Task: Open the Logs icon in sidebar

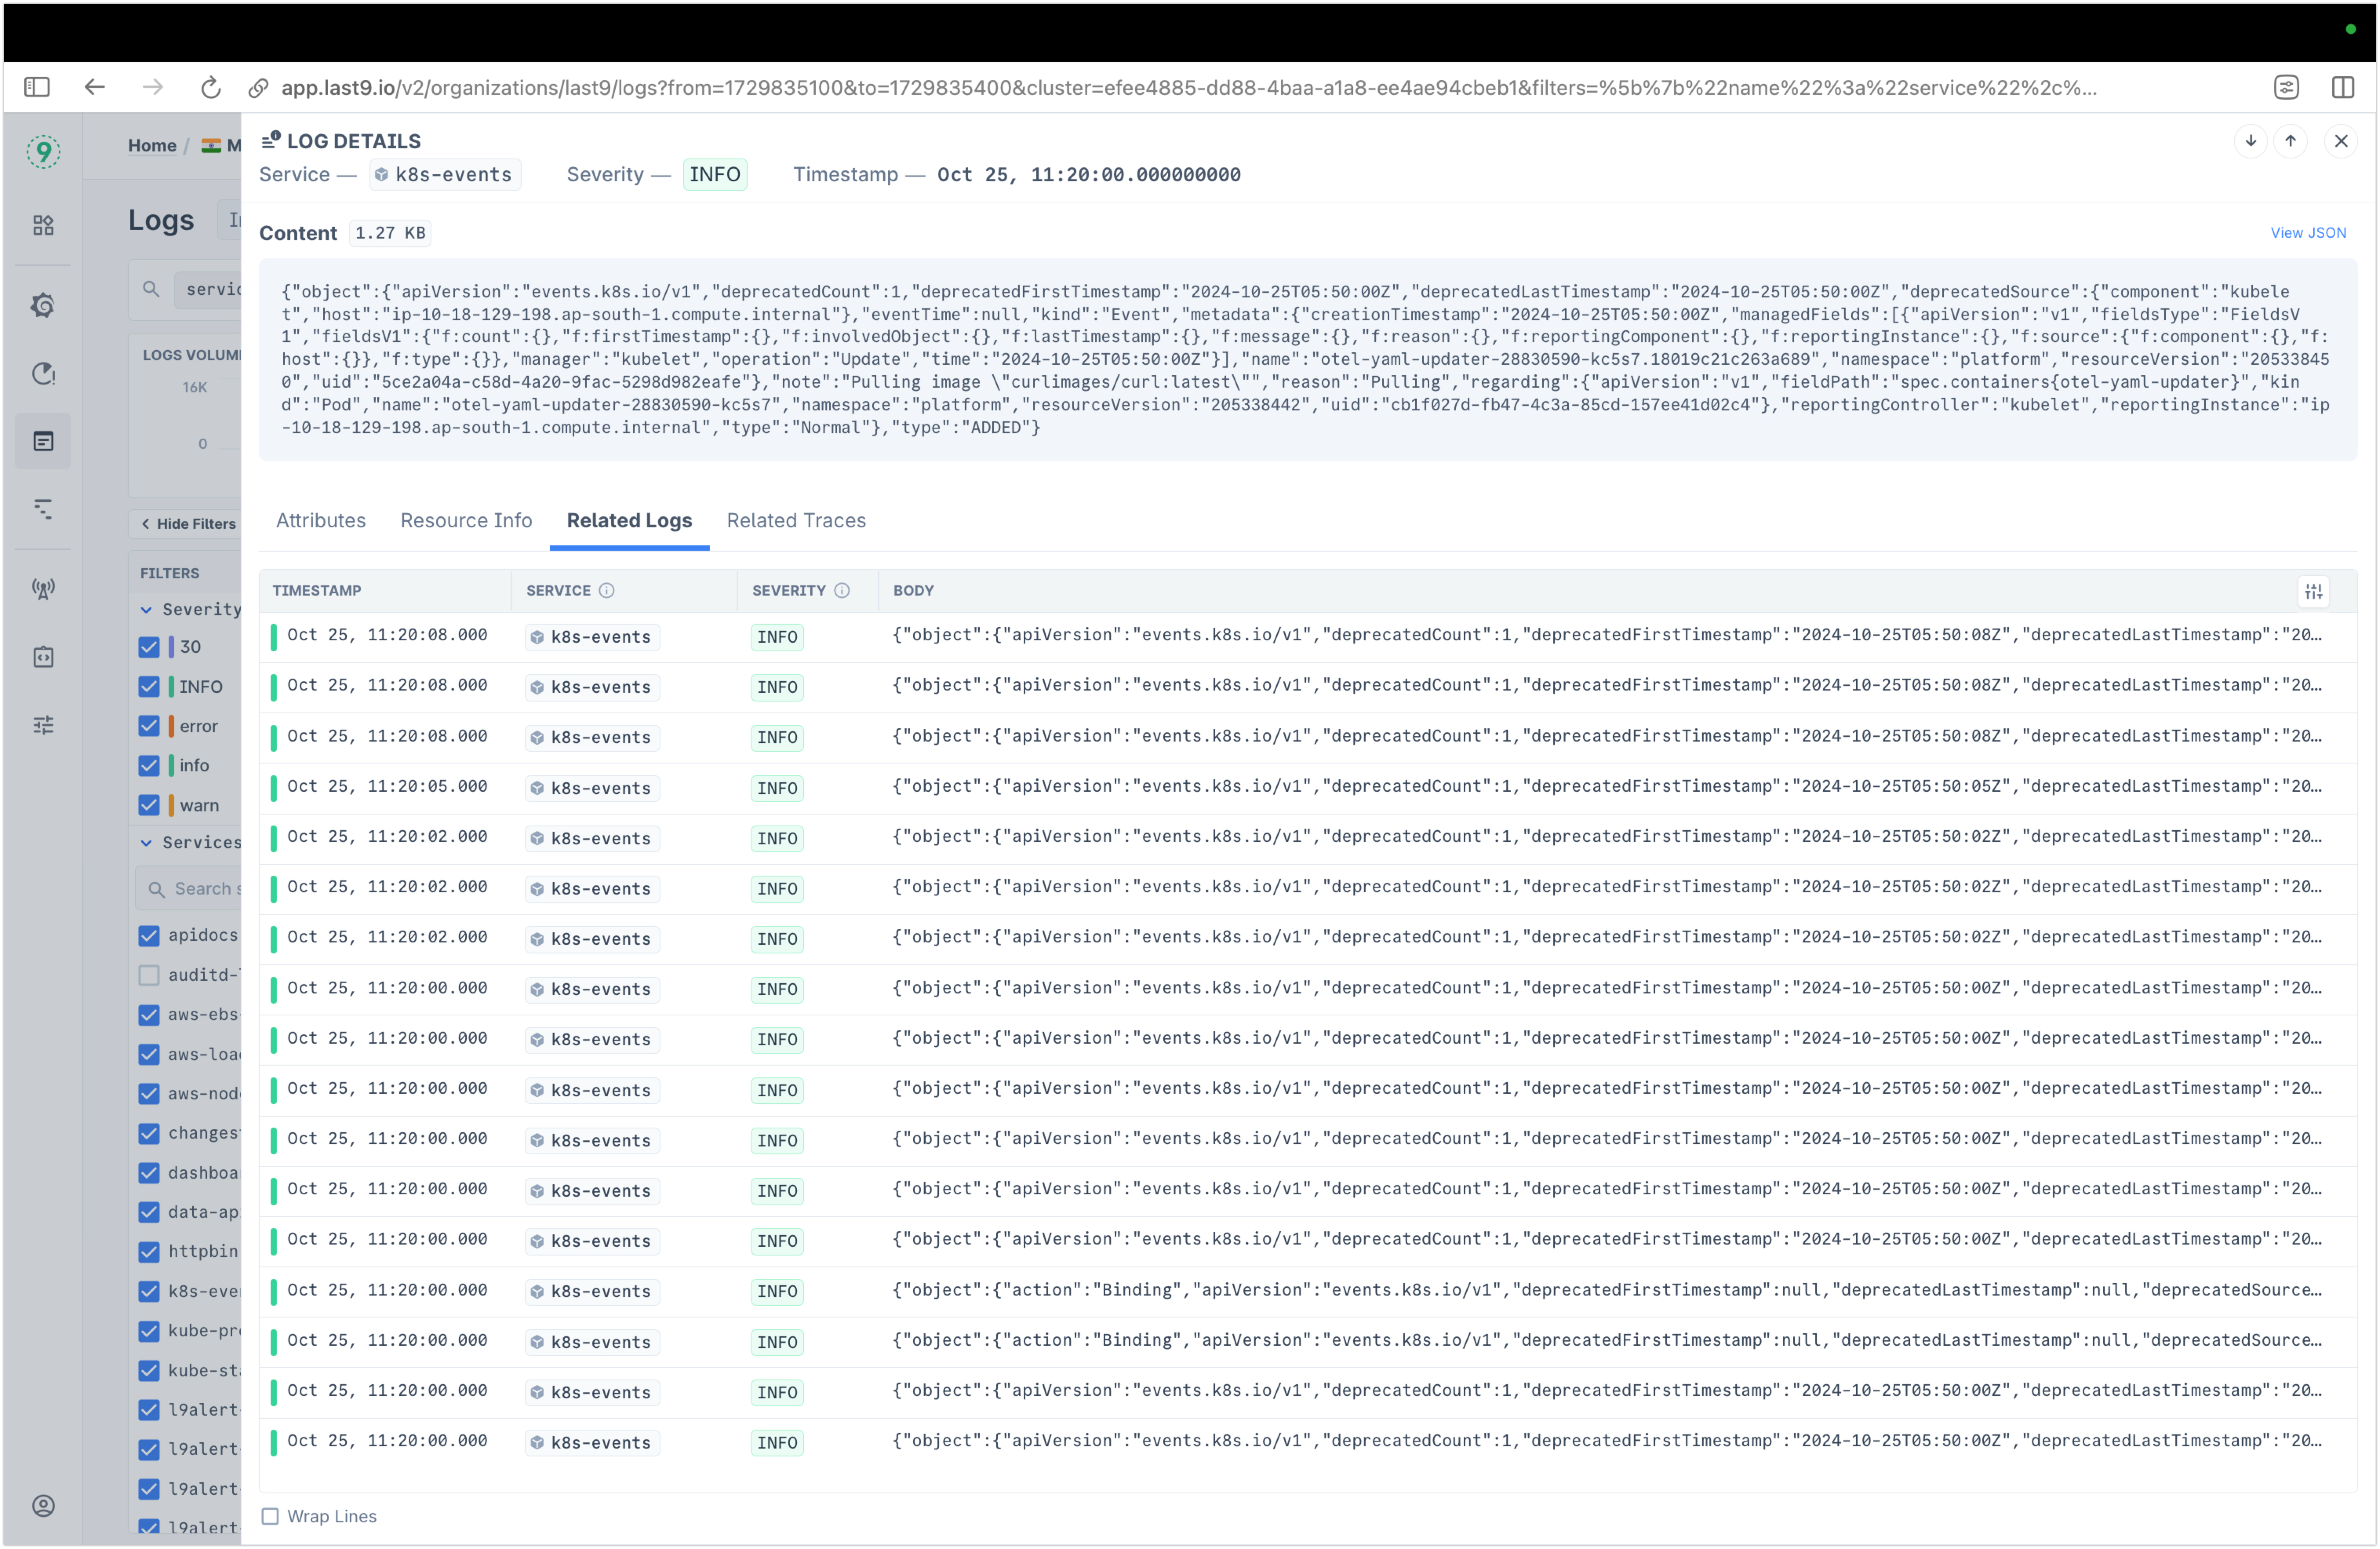Action: (43, 441)
